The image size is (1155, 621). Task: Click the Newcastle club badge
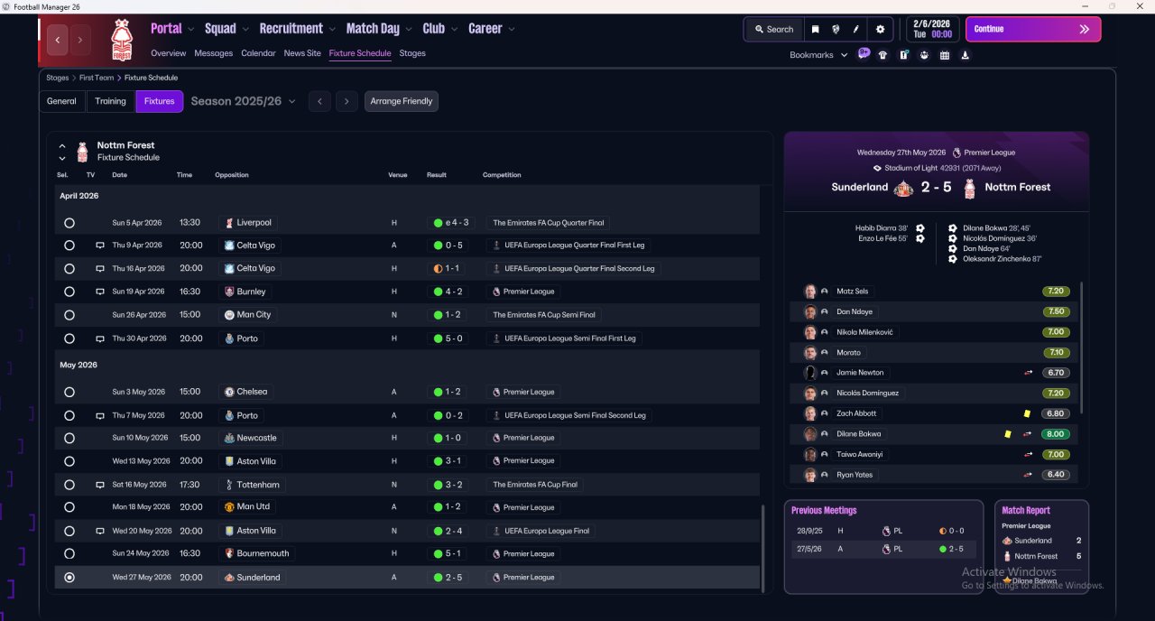[x=229, y=438]
